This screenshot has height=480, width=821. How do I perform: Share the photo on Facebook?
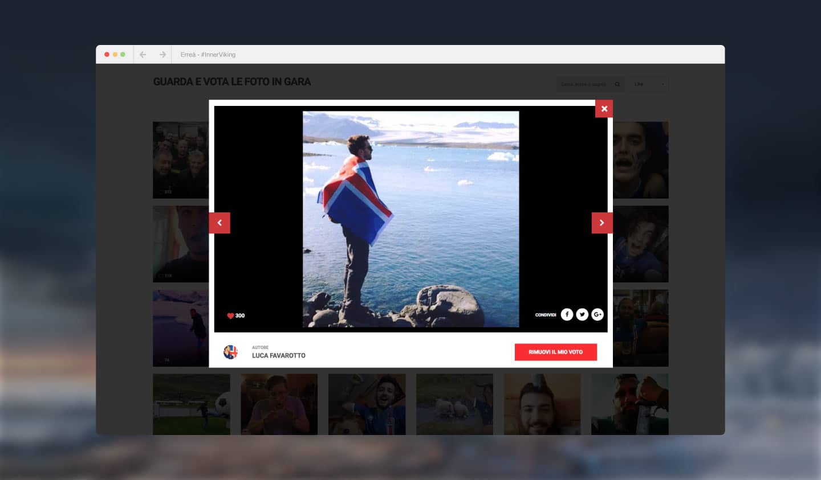click(x=567, y=314)
